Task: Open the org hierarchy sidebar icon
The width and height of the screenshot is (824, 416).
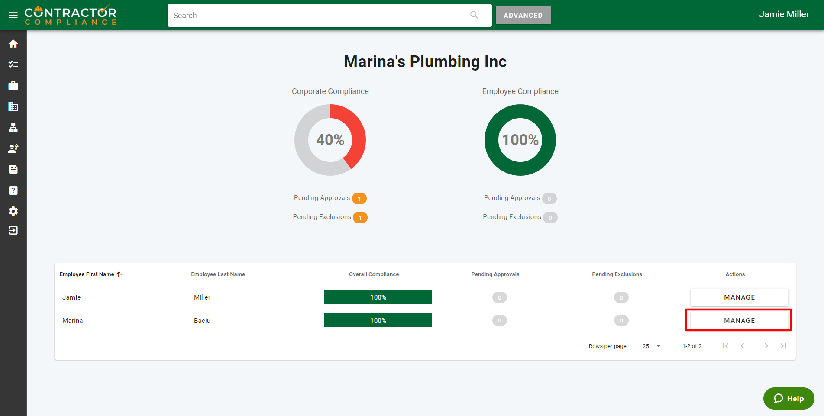Action: pyautogui.click(x=13, y=128)
